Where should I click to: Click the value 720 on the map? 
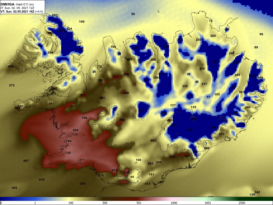68,153
